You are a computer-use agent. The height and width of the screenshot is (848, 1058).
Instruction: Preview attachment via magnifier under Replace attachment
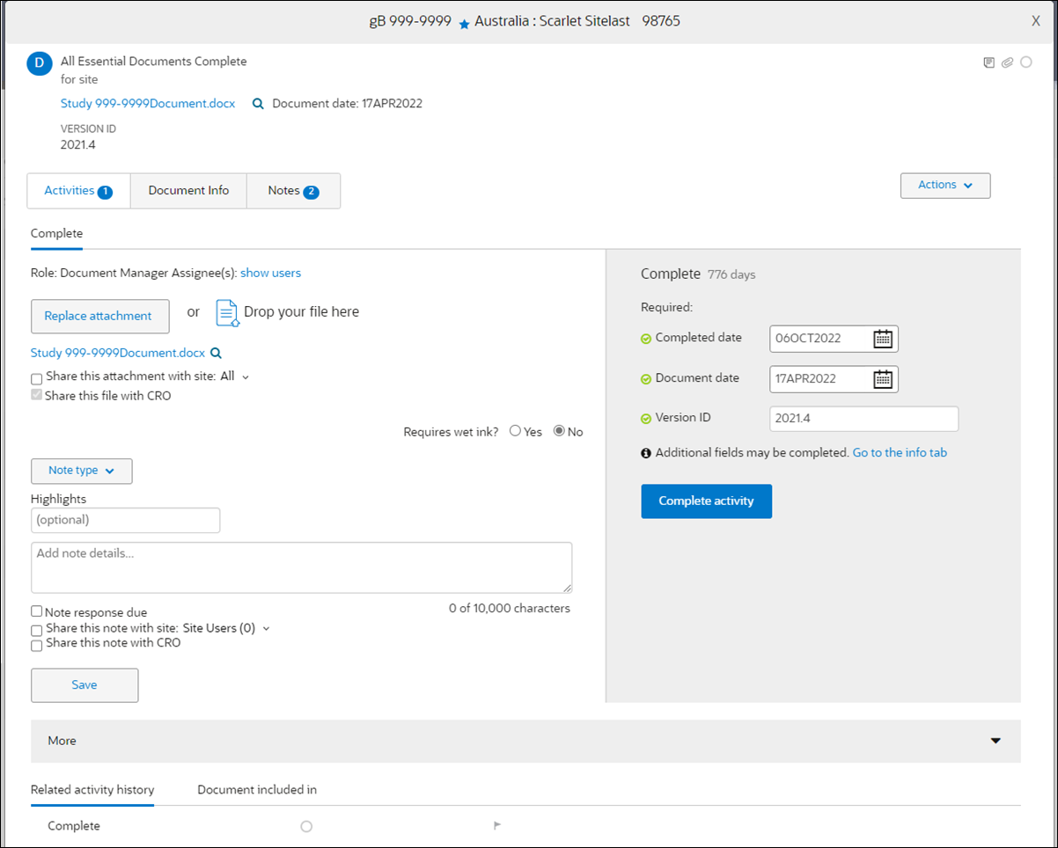(x=216, y=354)
